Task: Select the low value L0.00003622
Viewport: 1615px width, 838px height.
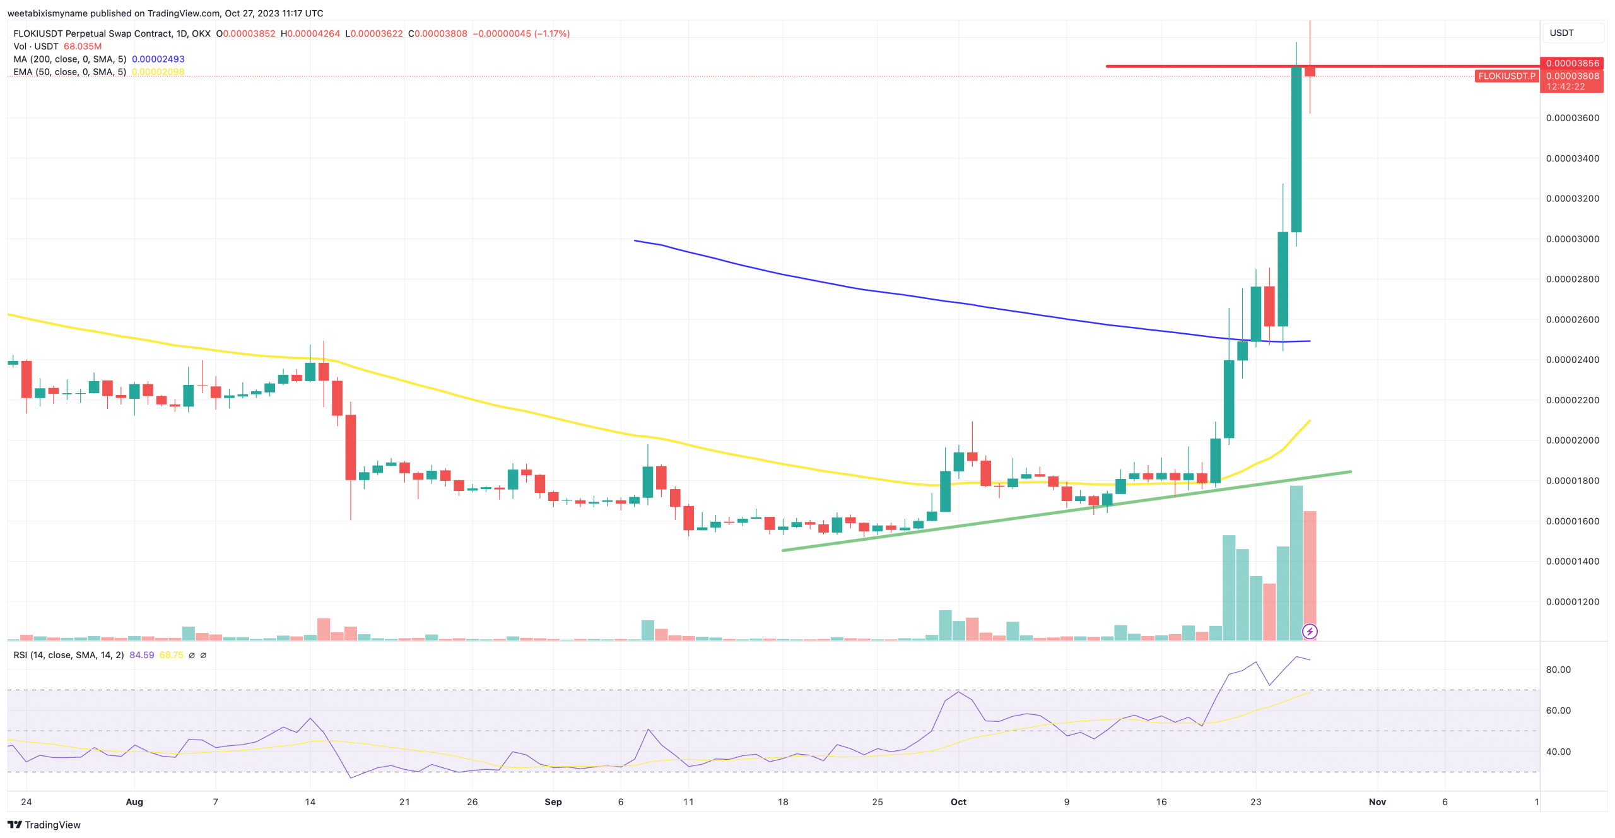Action: pos(374,33)
